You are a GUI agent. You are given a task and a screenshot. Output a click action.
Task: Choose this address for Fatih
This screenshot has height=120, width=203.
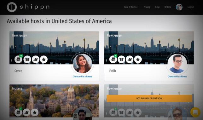coord(177,76)
